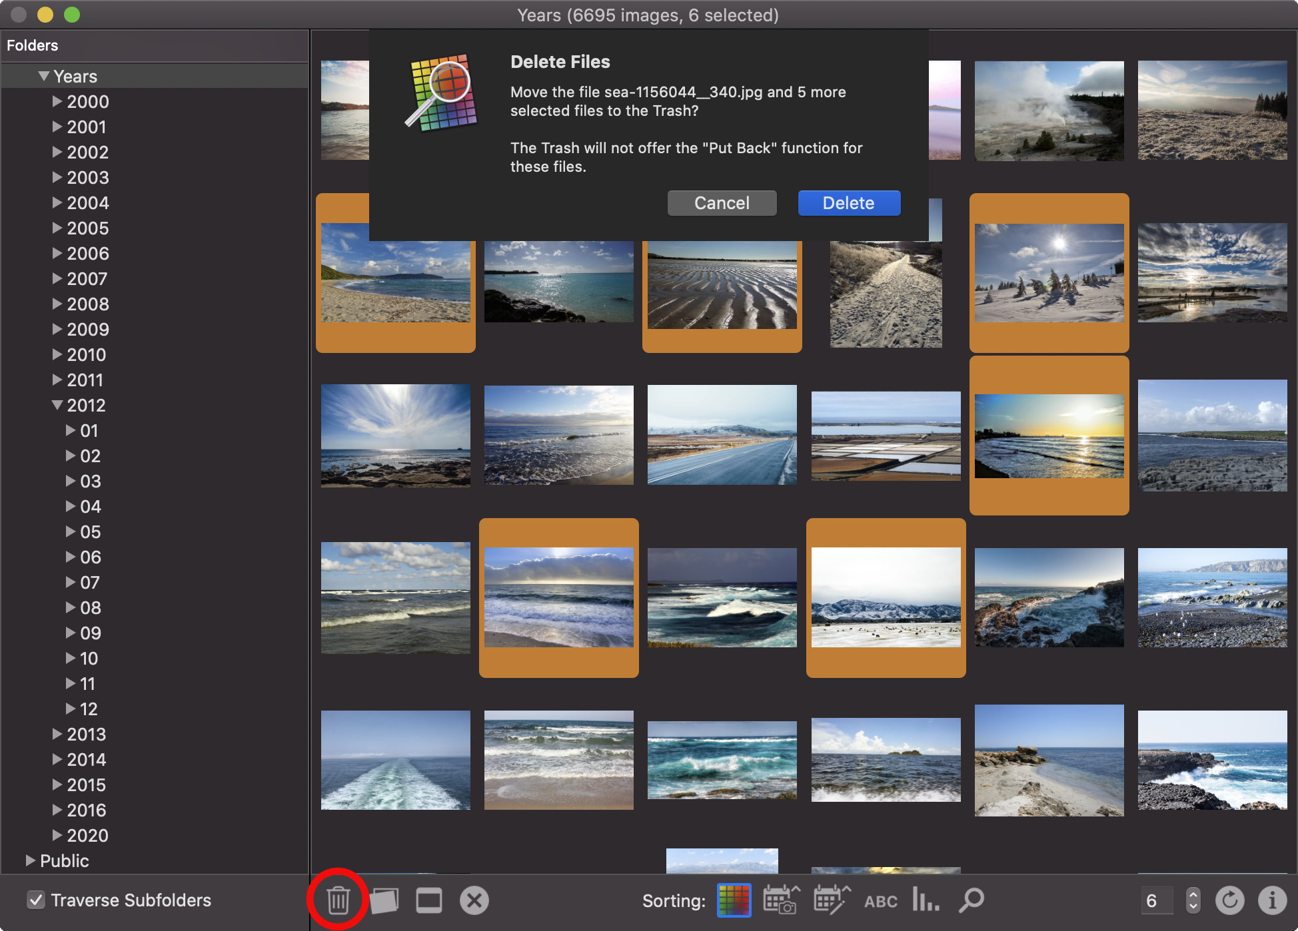Click Cancel to dismiss delete dialog
The image size is (1298, 931).
click(x=722, y=202)
